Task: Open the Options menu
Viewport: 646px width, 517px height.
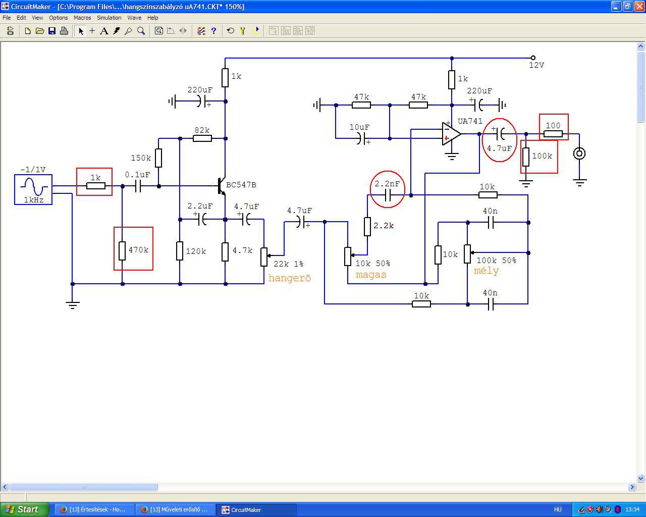Action: pyautogui.click(x=59, y=18)
